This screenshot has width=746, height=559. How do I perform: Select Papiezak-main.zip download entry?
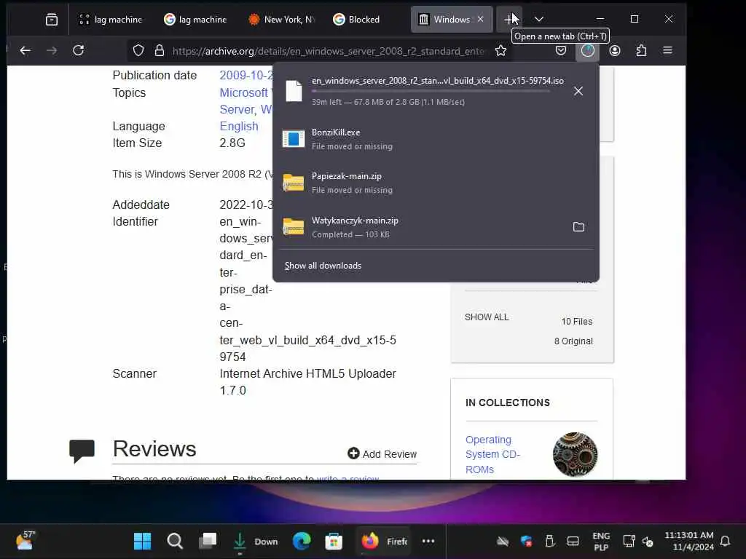pos(436,183)
